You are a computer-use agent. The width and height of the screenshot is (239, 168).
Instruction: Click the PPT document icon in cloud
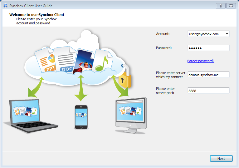45,60
